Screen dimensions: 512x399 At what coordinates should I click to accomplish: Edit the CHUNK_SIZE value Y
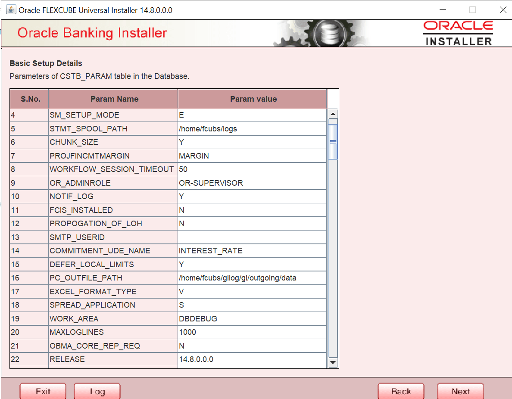(252, 142)
